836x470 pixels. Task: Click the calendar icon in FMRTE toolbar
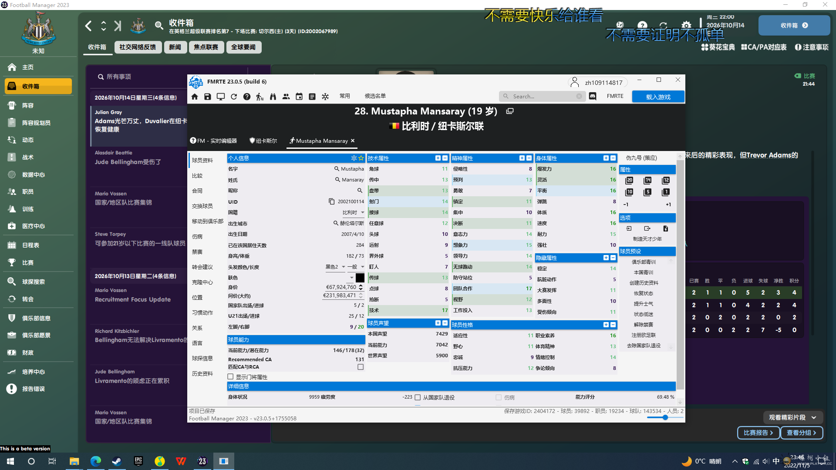[299, 97]
